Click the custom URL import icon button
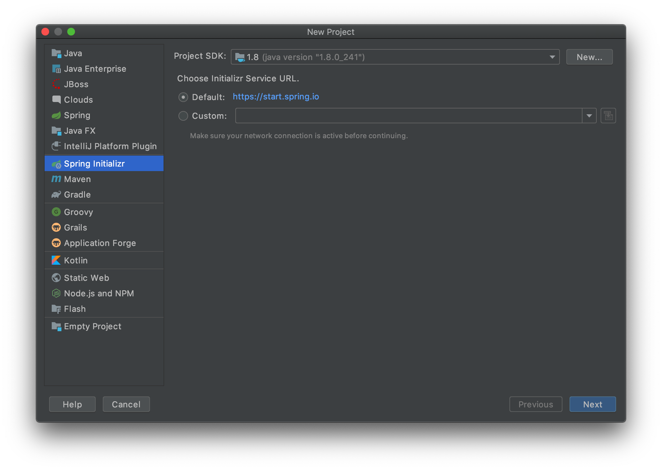Viewport: 662px width, 470px height. click(x=608, y=116)
